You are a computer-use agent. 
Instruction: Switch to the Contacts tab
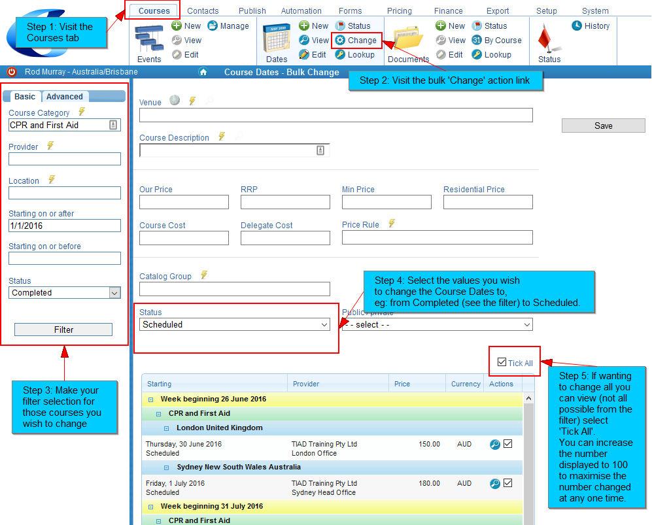(203, 11)
